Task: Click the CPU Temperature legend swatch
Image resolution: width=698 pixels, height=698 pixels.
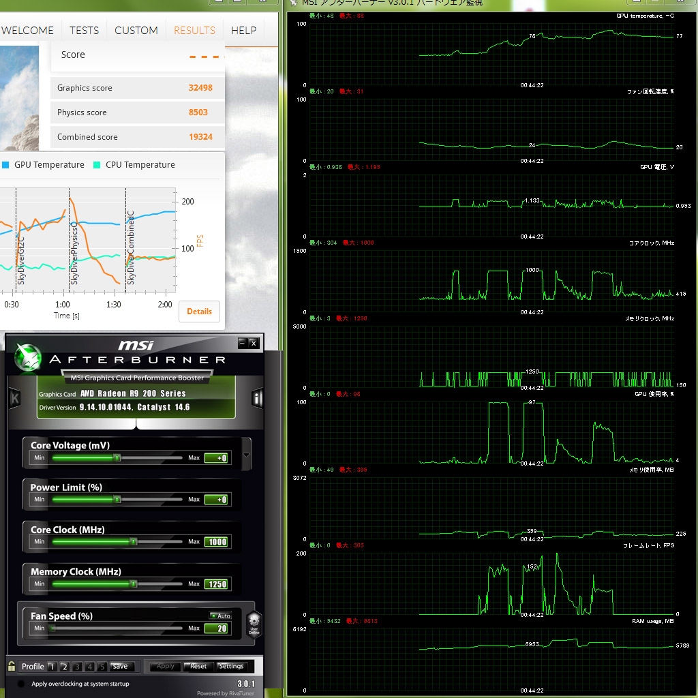Action: (x=97, y=165)
